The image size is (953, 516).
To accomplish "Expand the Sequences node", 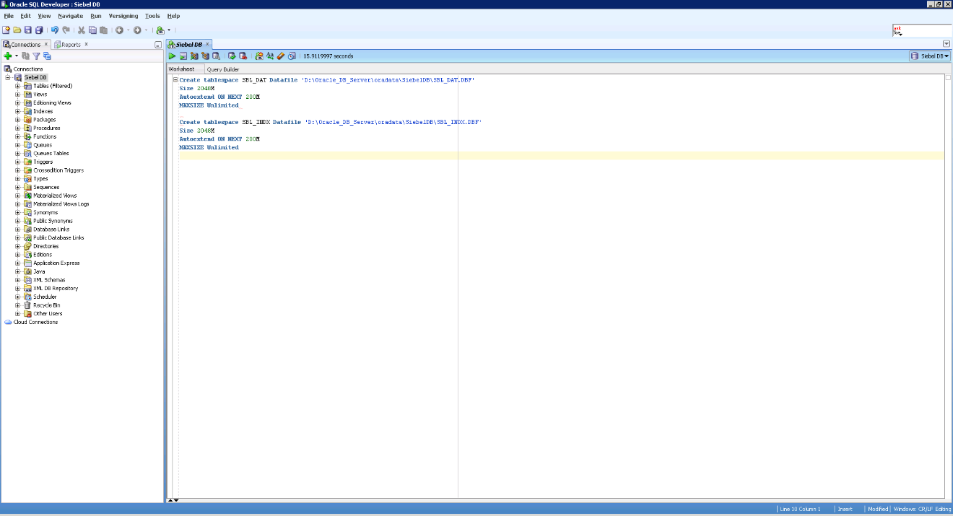I will coord(18,187).
